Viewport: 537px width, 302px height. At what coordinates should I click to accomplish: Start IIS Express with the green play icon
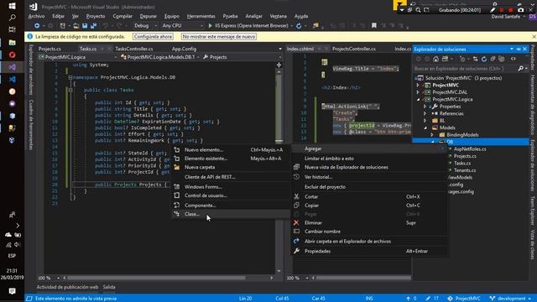coord(211,26)
